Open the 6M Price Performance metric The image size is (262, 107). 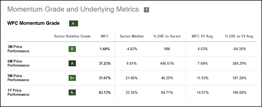click(18, 63)
